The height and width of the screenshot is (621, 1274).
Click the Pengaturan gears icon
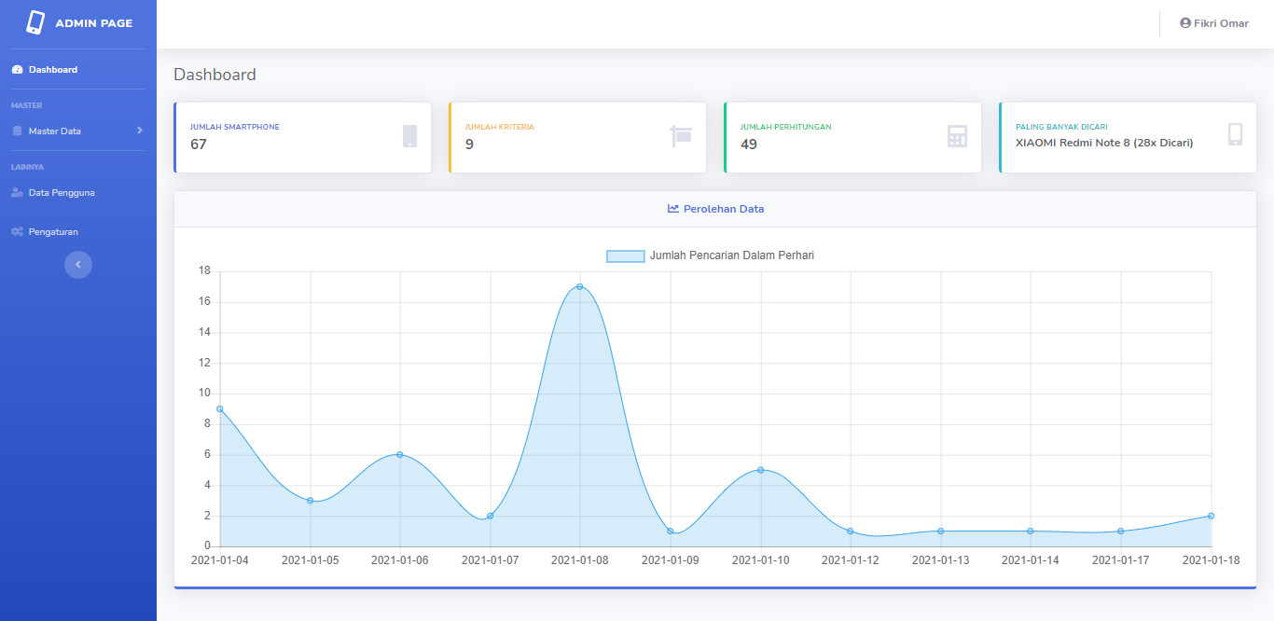(17, 232)
